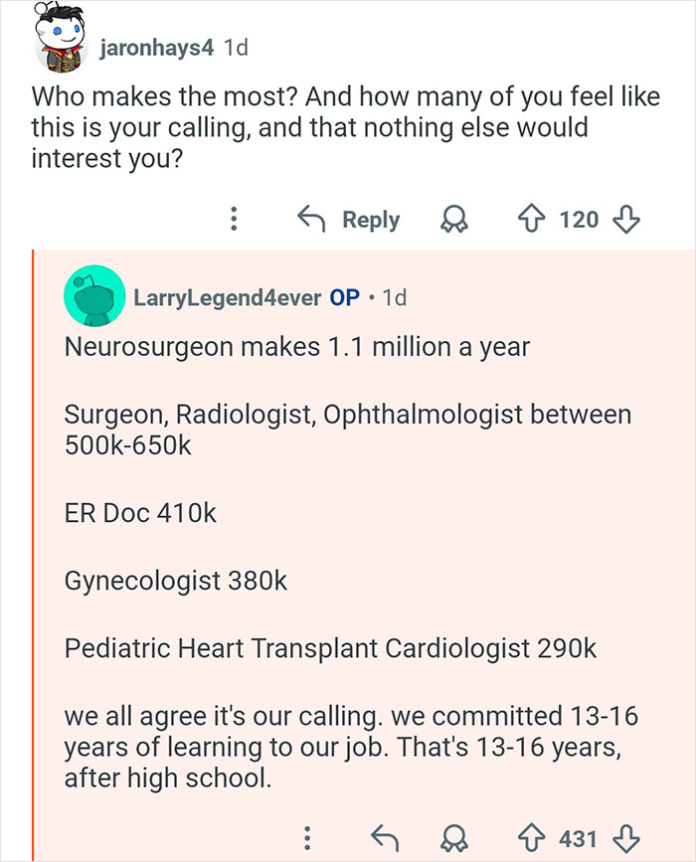Click Reply on jaronhays4's comment
The height and width of the screenshot is (862, 696).
[x=373, y=219]
